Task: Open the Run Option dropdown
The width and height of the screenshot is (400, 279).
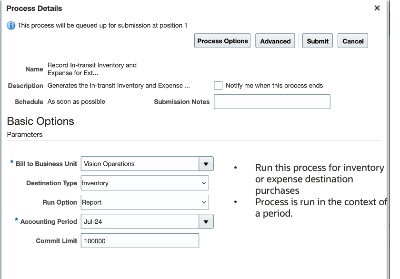Action: point(145,202)
